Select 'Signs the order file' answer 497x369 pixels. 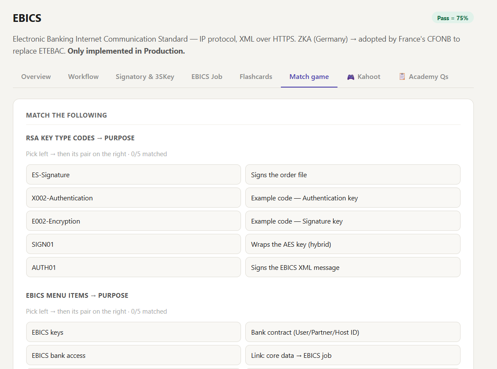coord(353,175)
